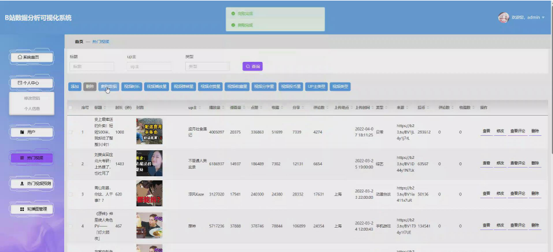Click the 爬取数据 button
Screen dimensions: 553x252
(109, 87)
